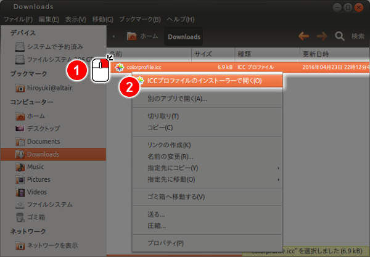The height and width of the screenshot is (257, 370).
Task: Click the network folder icon
Action: tap(20, 246)
